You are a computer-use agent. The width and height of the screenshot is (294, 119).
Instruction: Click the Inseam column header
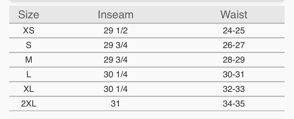click(115, 15)
